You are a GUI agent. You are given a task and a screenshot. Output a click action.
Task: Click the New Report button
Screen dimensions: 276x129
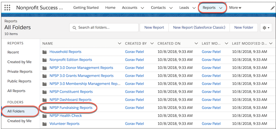[154, 27]
